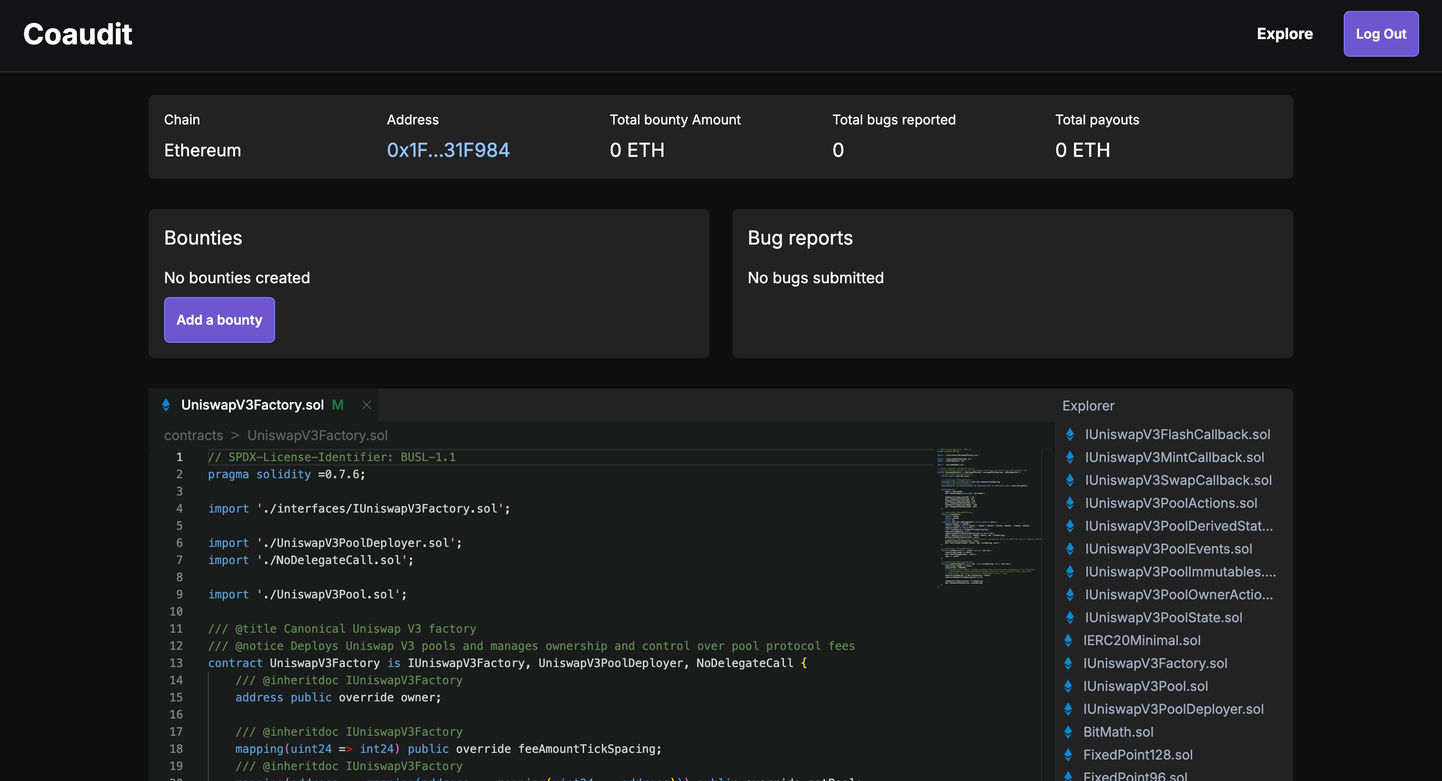
Task: Click the icon beside IUniswapV3PoolOwnerActio...
Action: [x=1070, y=595]
